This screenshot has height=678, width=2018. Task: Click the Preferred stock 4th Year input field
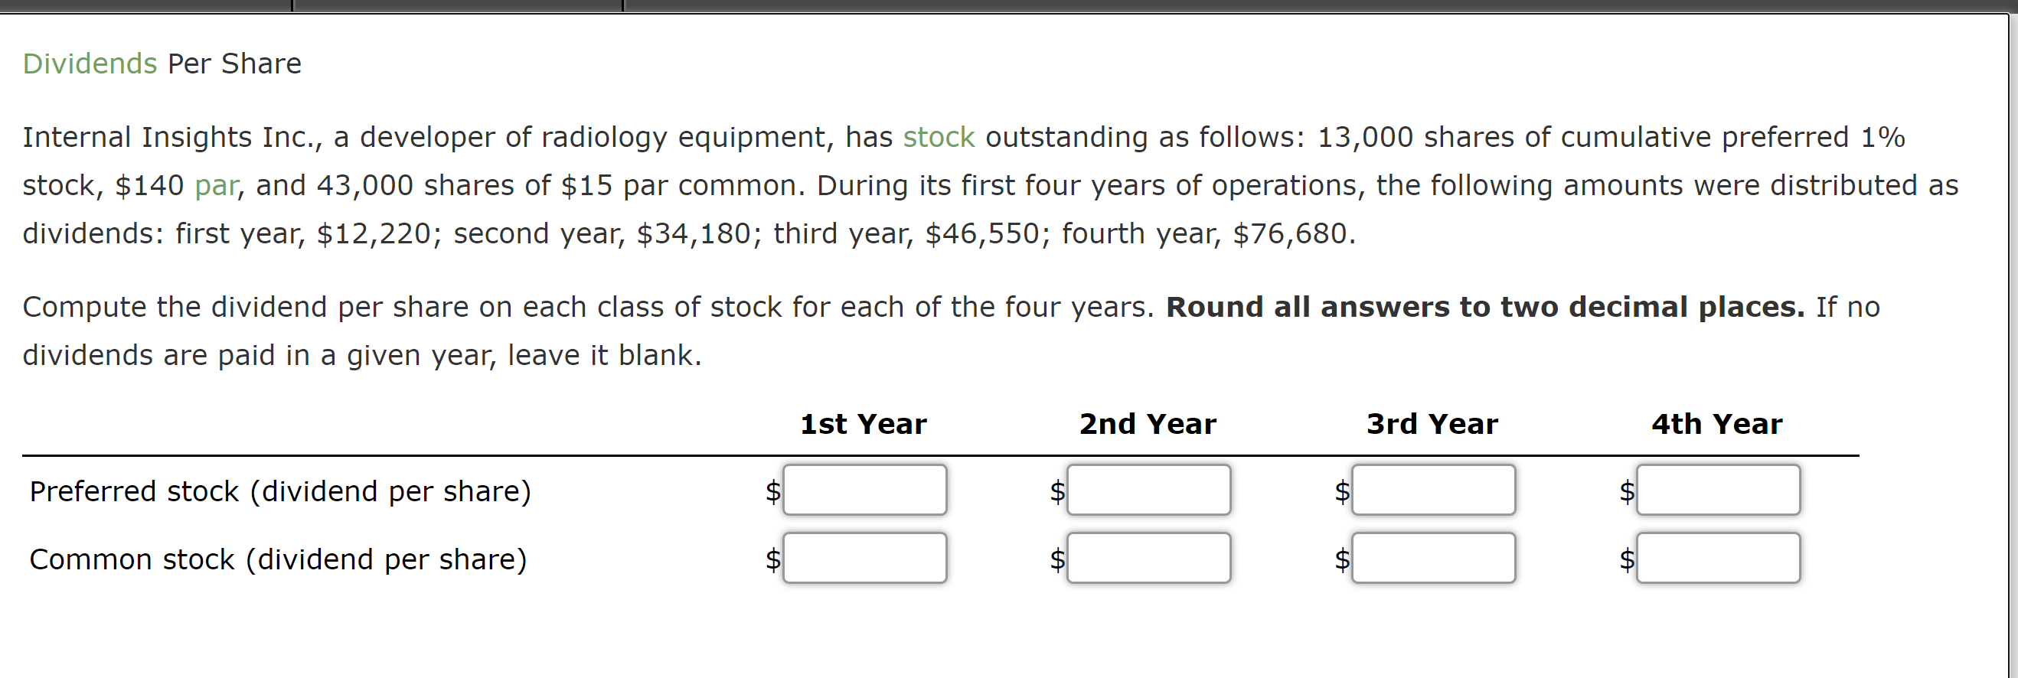tap(1719, 490)
